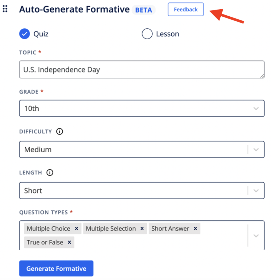
Task: Click the BETA badge next to the title
Action: click(143, 10)
